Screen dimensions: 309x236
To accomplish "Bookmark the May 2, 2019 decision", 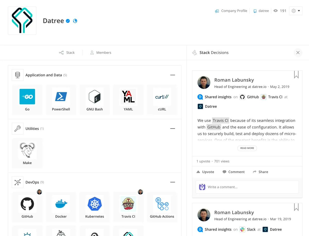I will pyautogui.click(x=296, y=74).
